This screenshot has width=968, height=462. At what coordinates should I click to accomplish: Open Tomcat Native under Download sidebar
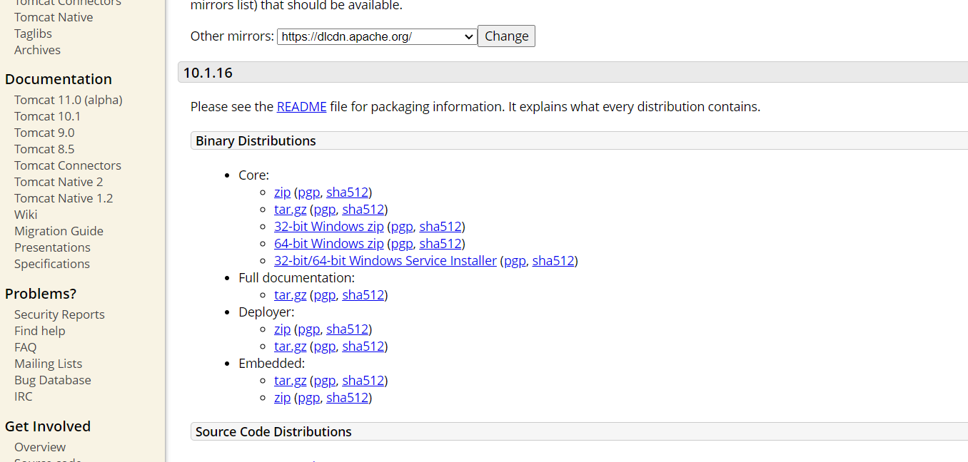tap(54, 17)
